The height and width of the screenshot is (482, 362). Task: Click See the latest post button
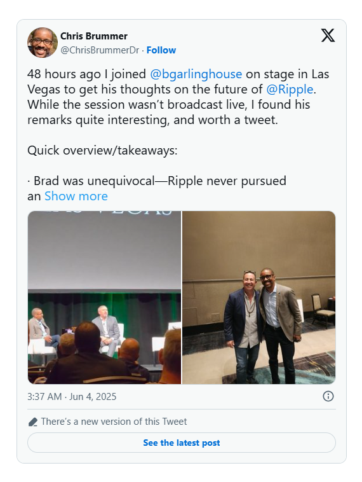[x=182, y=443]
